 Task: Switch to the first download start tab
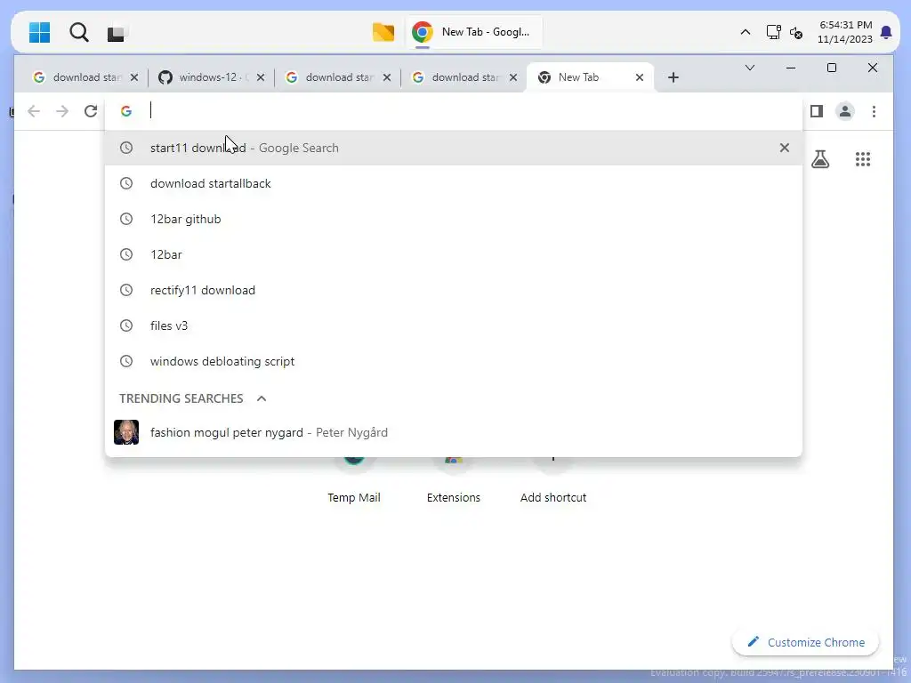86,77
